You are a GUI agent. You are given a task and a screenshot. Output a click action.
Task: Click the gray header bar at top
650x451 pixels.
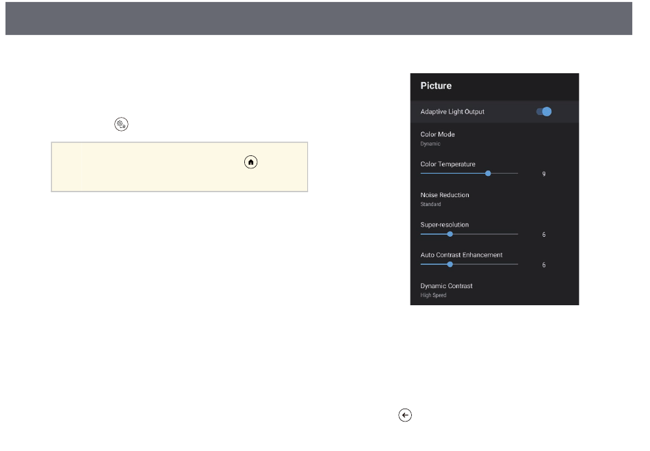319,18
